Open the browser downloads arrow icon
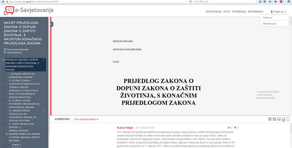The width and height of the screenshot is (292, 148). (270, 2)
